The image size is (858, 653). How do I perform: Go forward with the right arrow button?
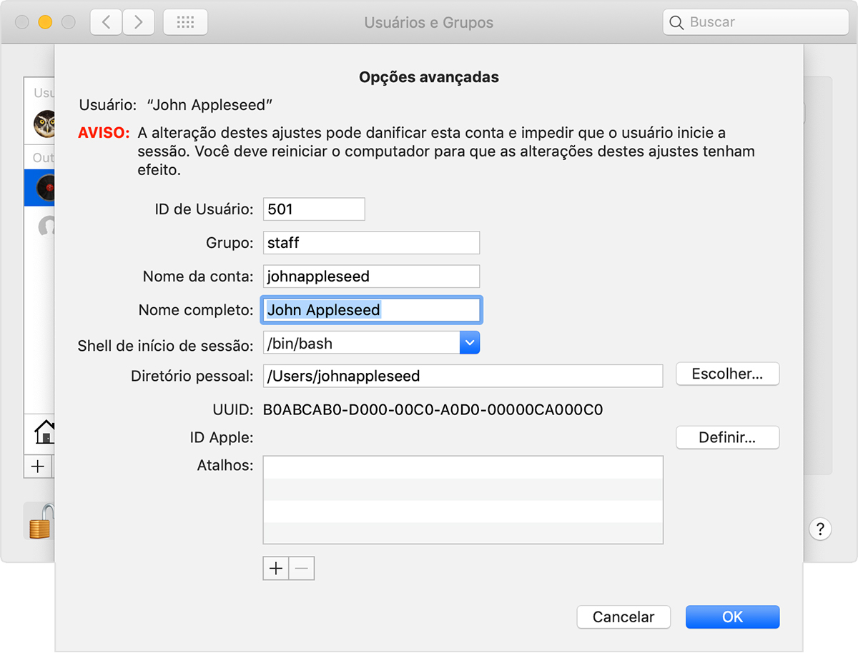tap(138, 22)
